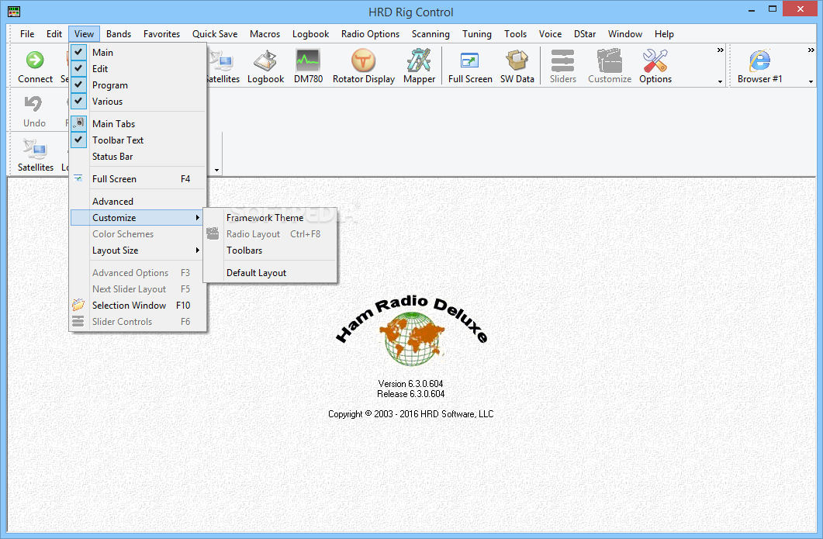
Task: Open the DStar menu
Action: (x=585, y=33)
